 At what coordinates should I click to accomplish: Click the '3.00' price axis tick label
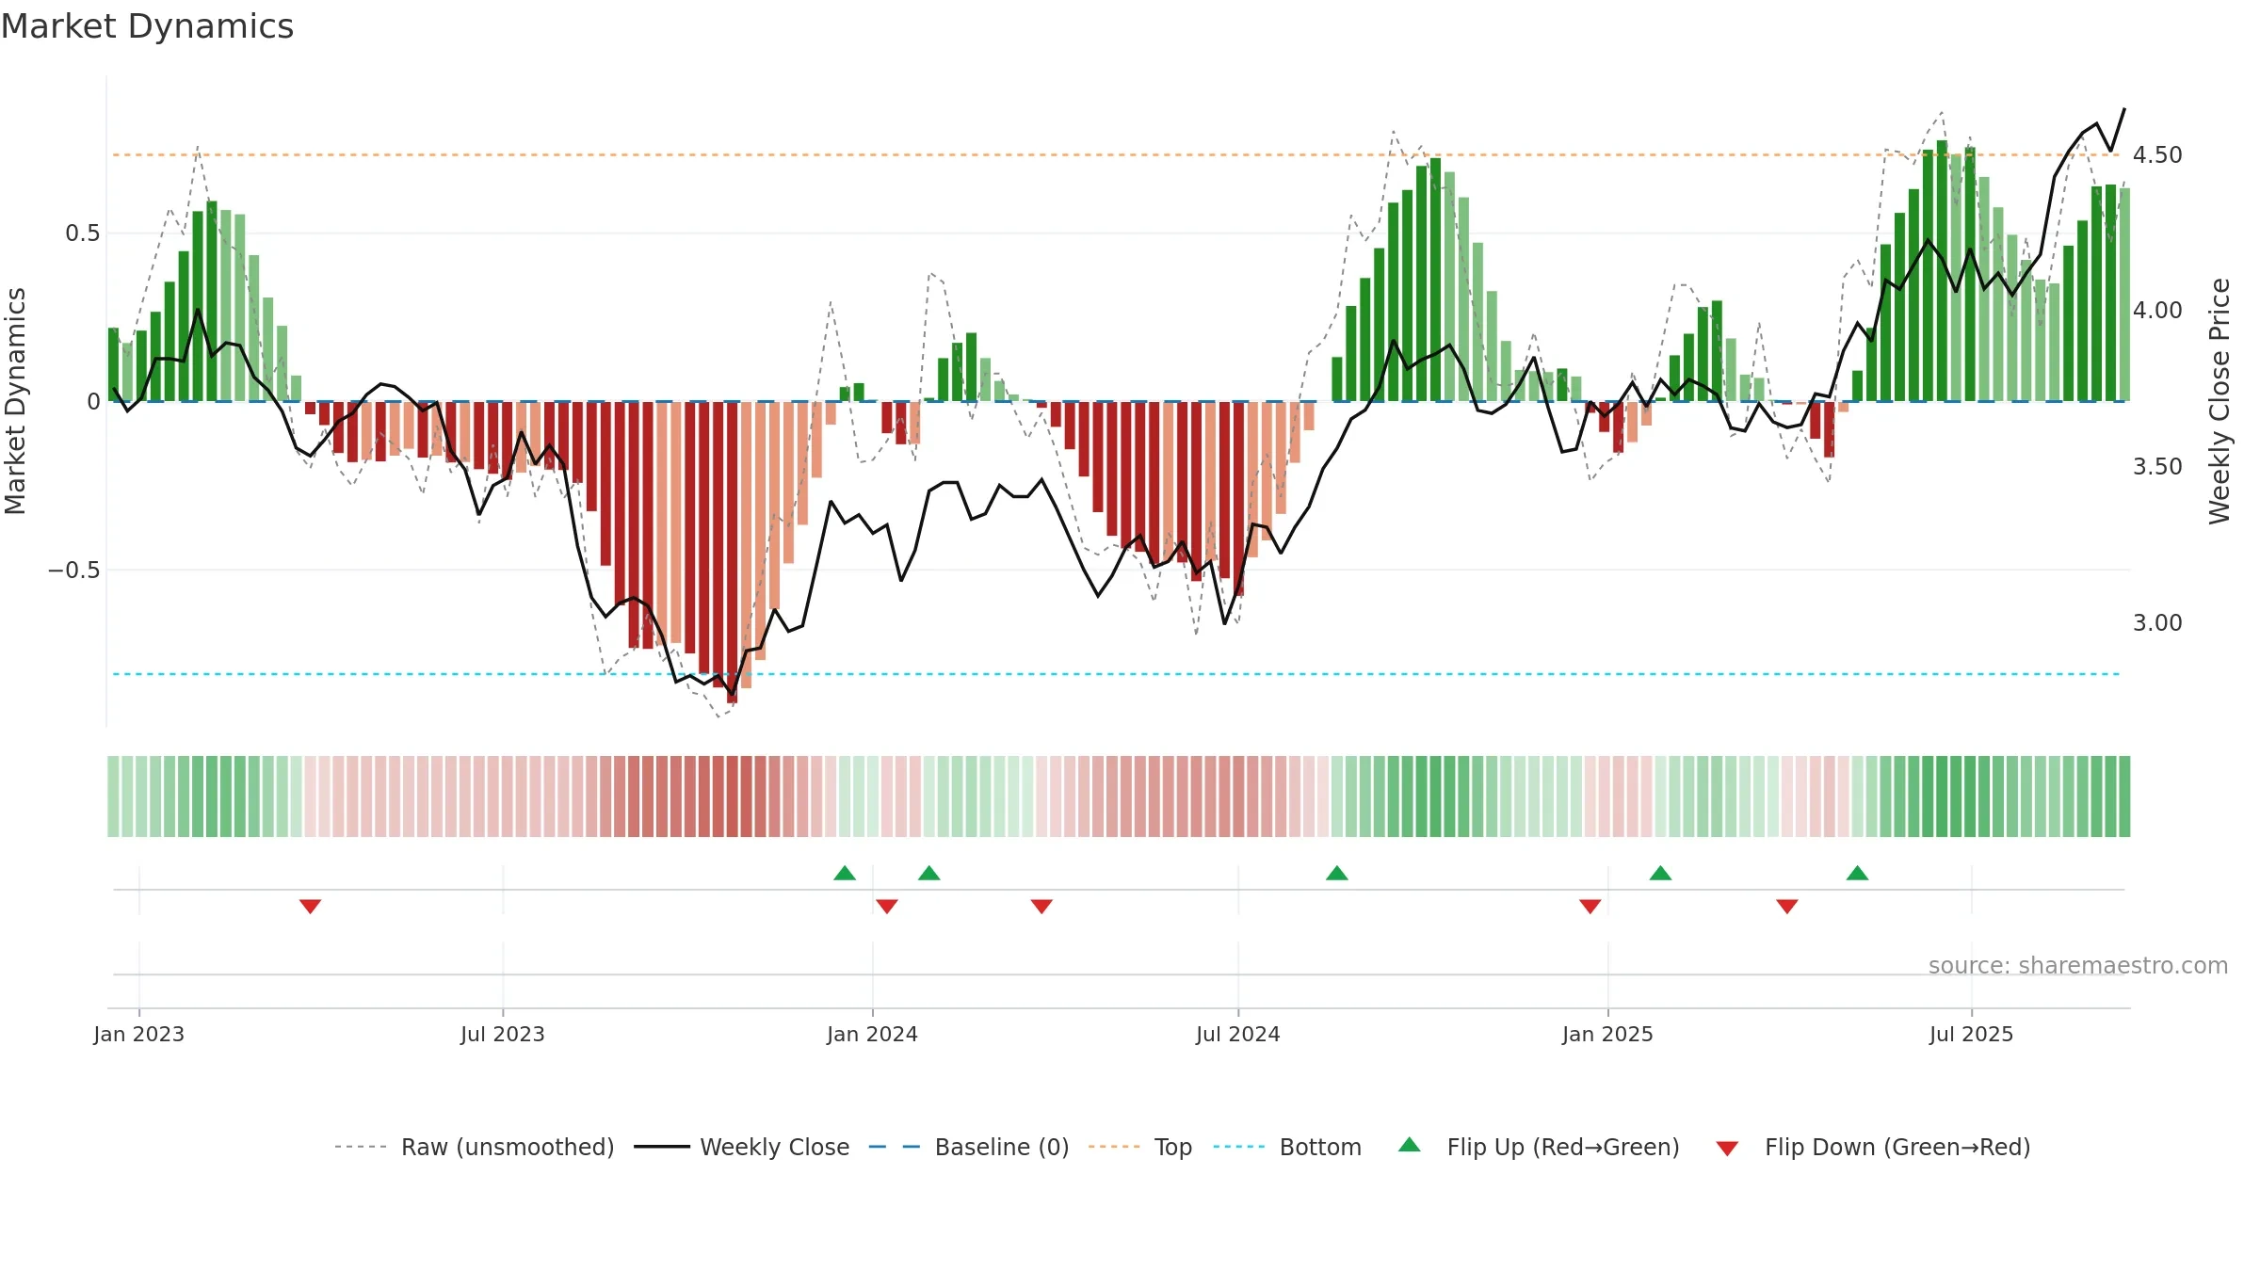click(x=2157, y=623)
